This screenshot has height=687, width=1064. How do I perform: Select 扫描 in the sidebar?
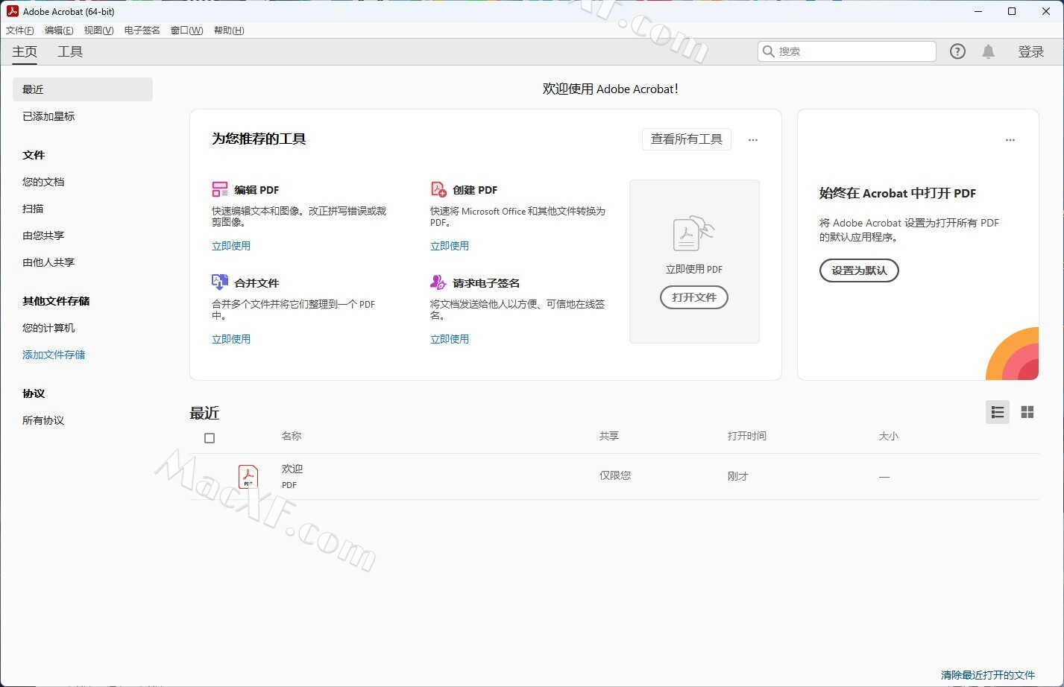33,209
